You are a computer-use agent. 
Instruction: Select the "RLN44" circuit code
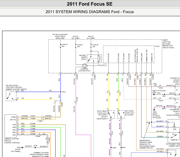33,124
